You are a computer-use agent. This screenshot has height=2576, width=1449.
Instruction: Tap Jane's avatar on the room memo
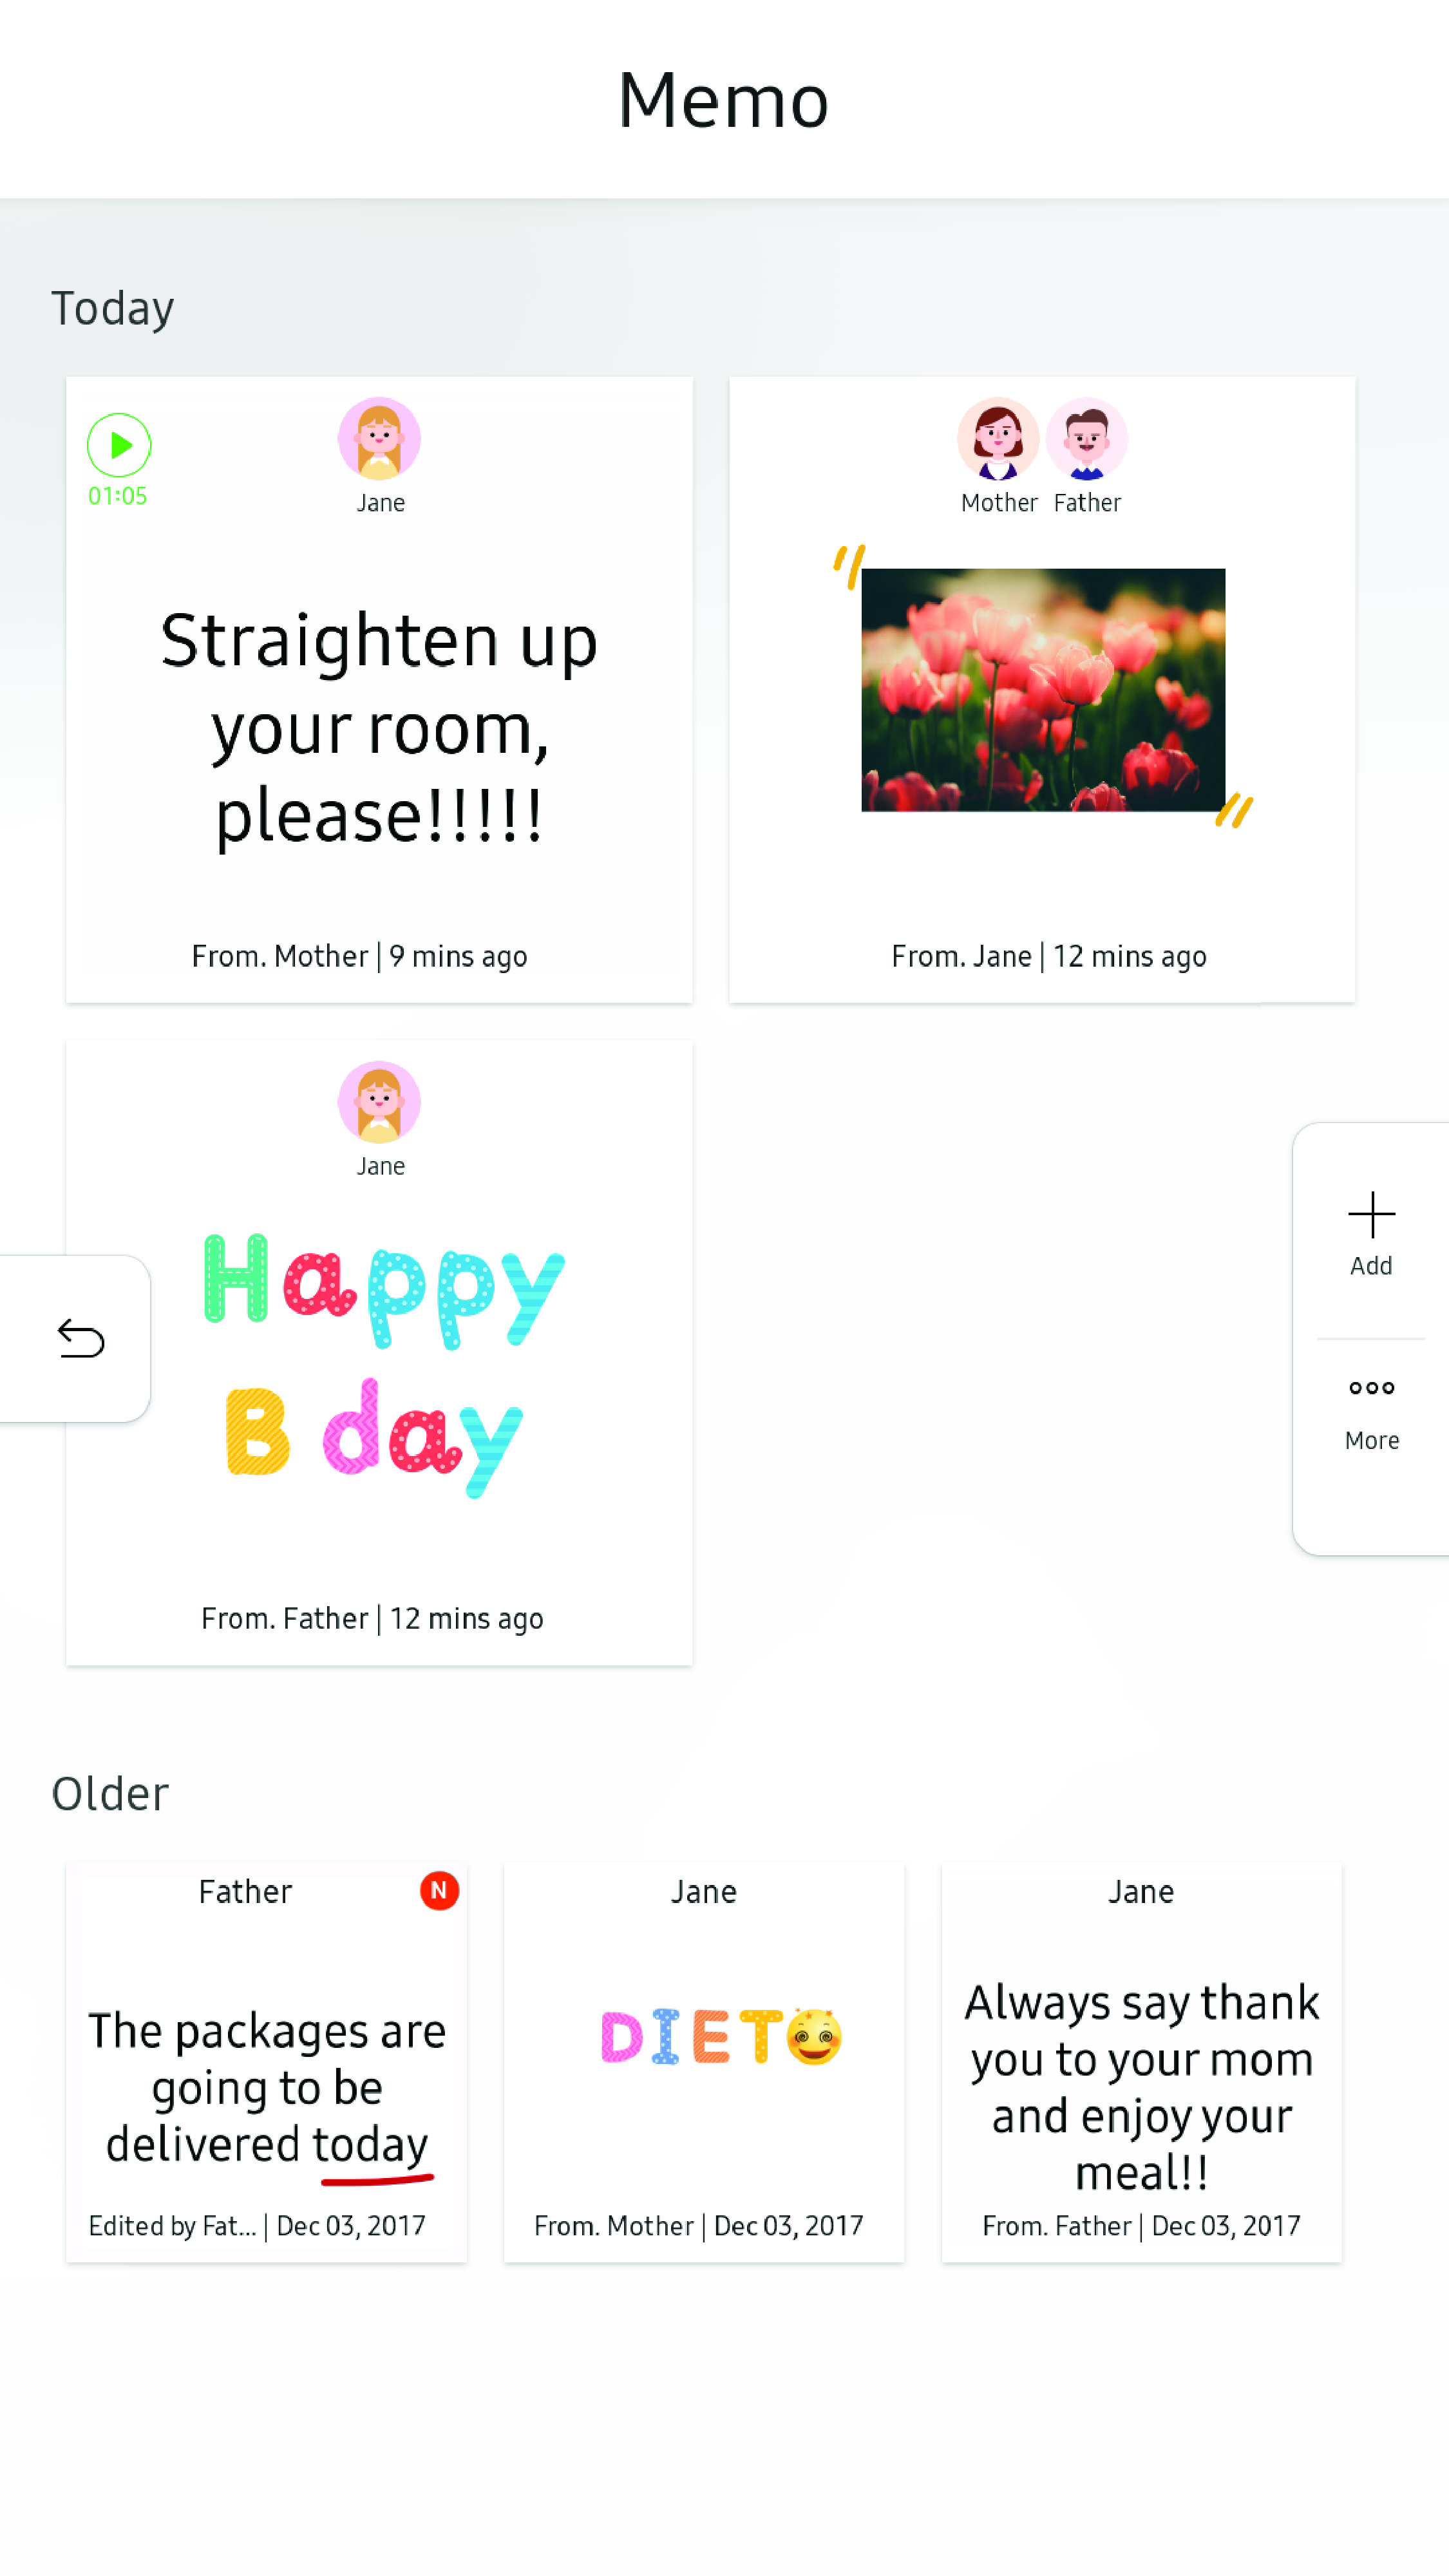coord(379,439)
